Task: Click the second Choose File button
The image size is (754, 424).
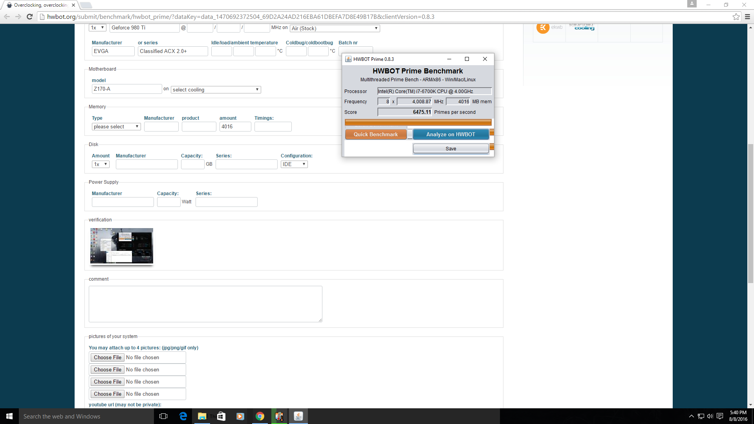Action: tap(108, 369)
